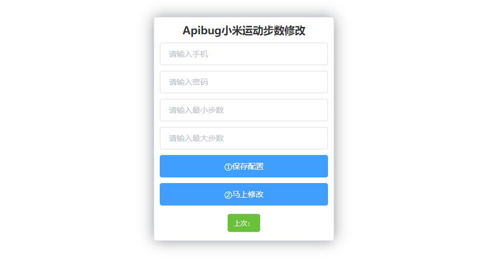Click the maximum steps input field
Image resolution: width=499 pixels, height=260 pixels.
point(244,138)
